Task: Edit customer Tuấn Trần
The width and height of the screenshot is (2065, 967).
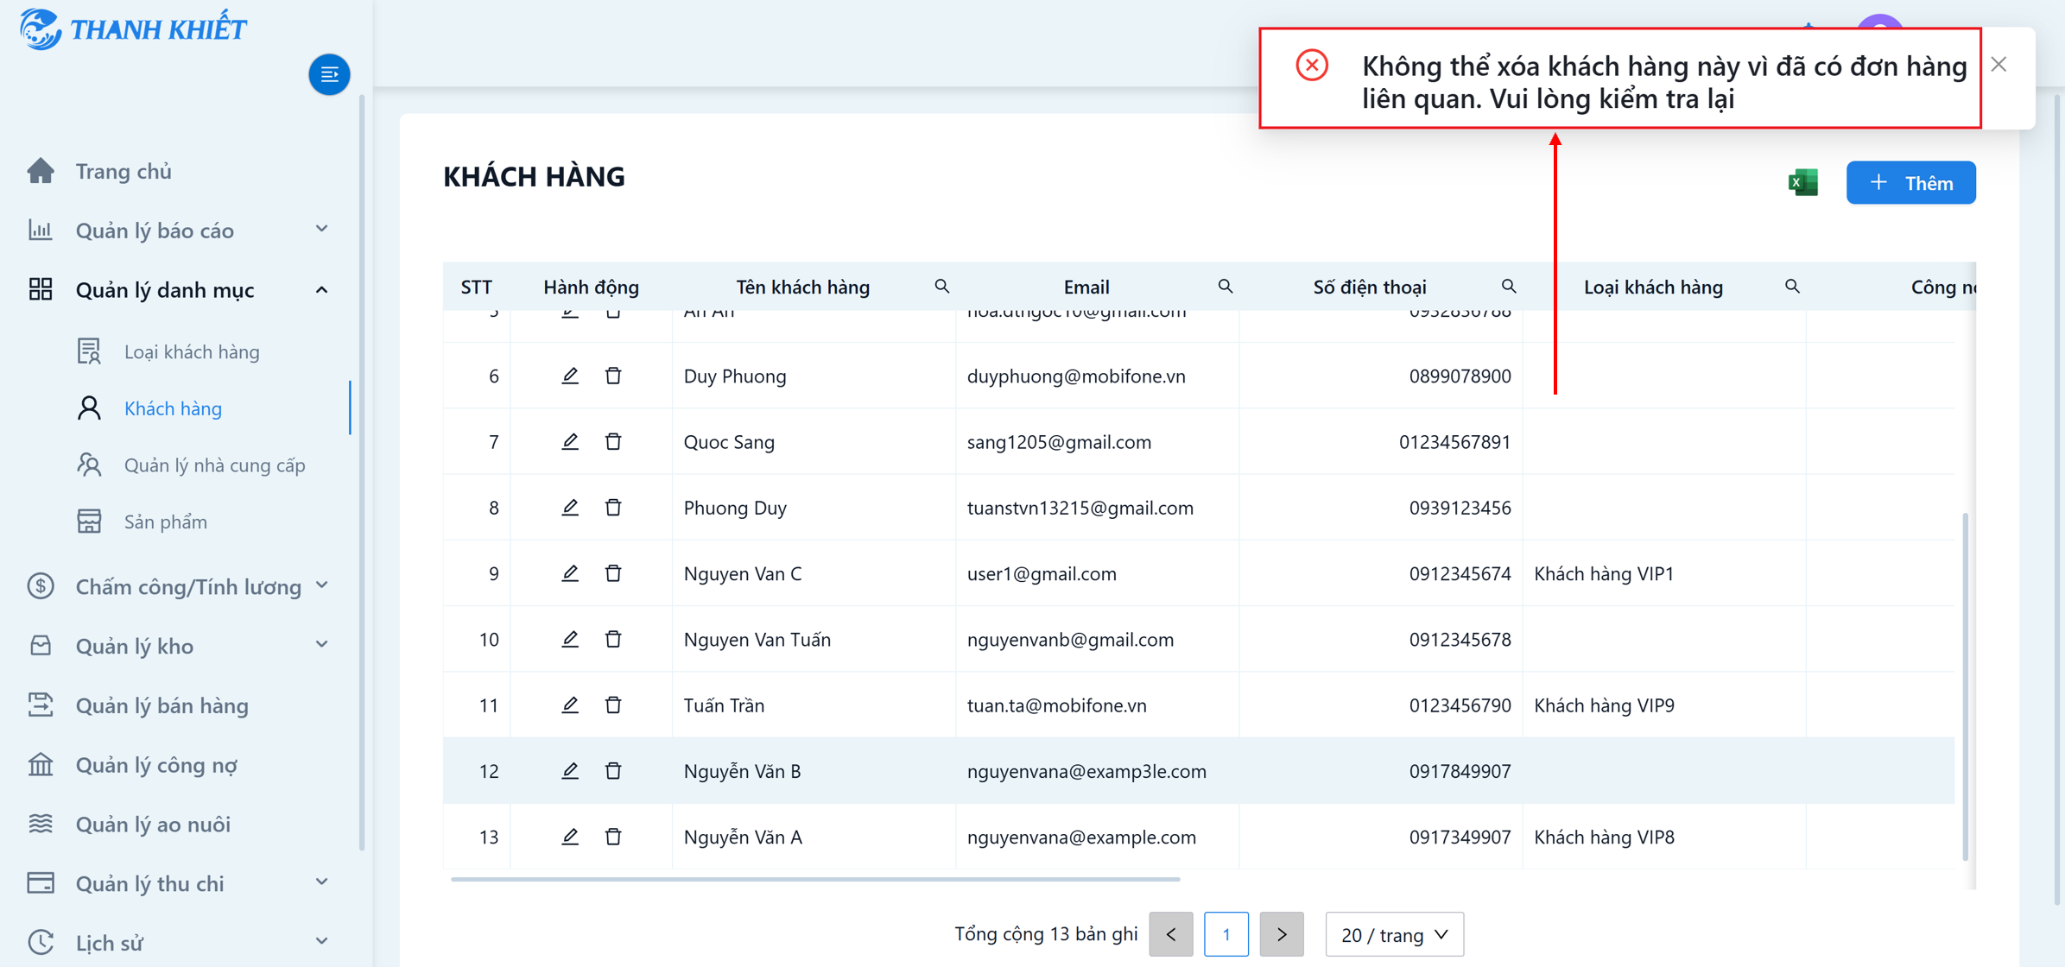Action: point(570,705)
